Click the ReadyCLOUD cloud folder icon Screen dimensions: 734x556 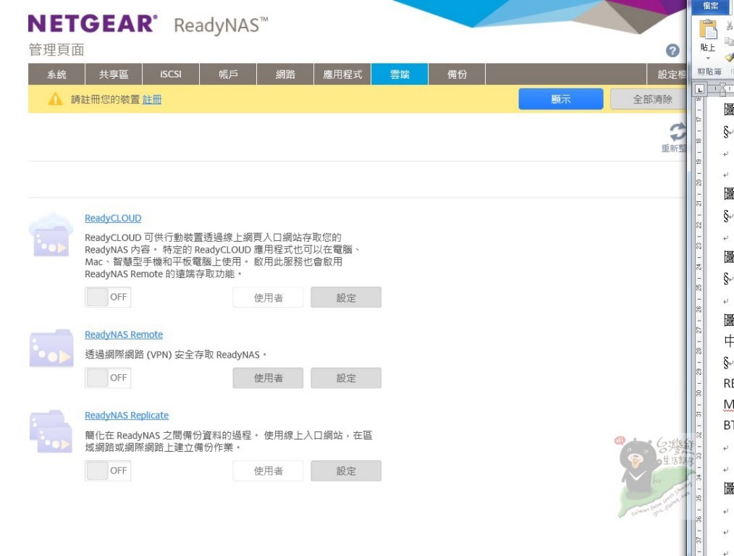pyautogui.click(x=51, y=236)
